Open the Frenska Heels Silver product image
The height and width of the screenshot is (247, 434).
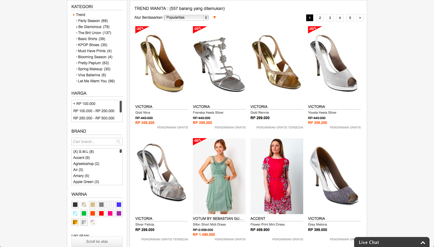[x=219, y=64]
